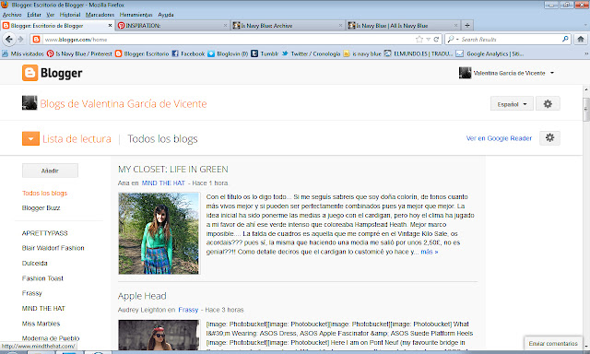The width and height of the screenshot is (590, 354).
Task: Expand the orange new-post dropdown button
Action: coord(30,138)
